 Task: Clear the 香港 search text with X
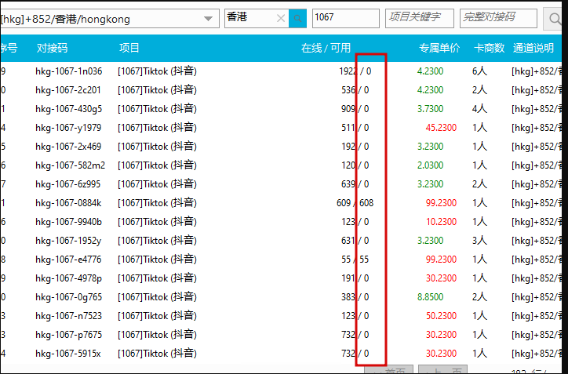[281, 19]
